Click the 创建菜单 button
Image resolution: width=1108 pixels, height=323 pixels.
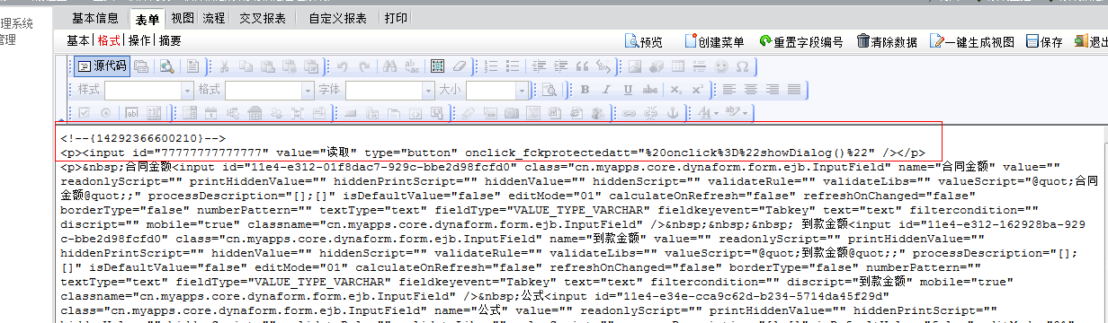coord(714,41)
